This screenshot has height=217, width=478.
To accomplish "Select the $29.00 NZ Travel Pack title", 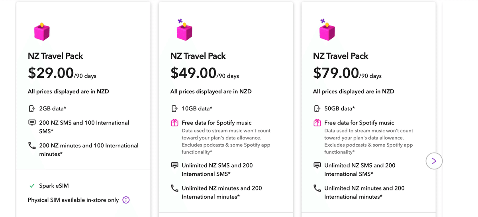I will [55, 56].
